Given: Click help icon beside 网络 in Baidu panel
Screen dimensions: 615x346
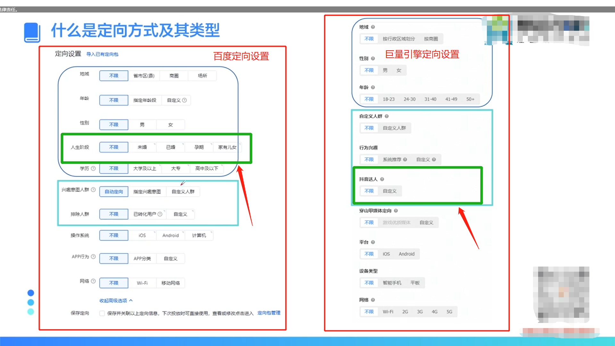Looking at the screenshot, I should coord(93,281).
